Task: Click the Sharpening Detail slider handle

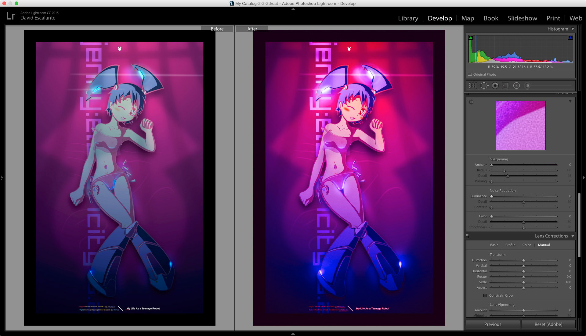Action: pyautogui.click(x=508, y=176)
